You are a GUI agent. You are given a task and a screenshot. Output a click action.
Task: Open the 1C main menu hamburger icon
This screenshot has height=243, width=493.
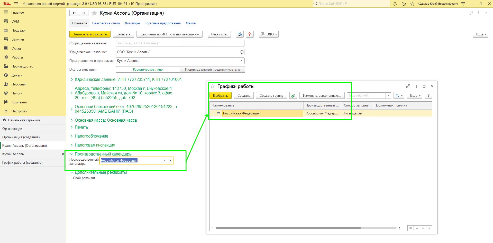coord(16,4)
